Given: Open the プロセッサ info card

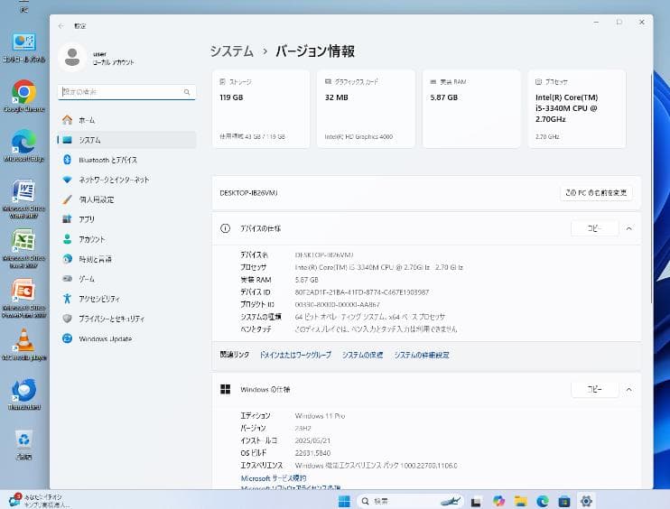Looking at the screenshot, I should 577,109.
